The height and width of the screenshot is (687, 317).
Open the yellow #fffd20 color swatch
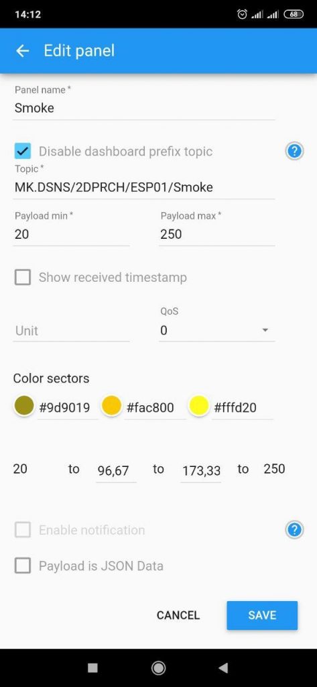[x=199, y=406]
